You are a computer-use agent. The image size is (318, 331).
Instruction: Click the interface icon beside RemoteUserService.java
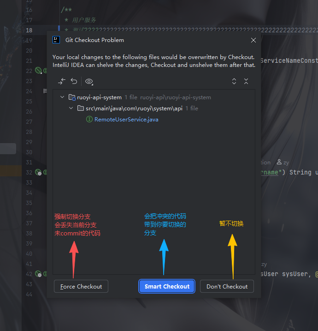coord(89,119)
